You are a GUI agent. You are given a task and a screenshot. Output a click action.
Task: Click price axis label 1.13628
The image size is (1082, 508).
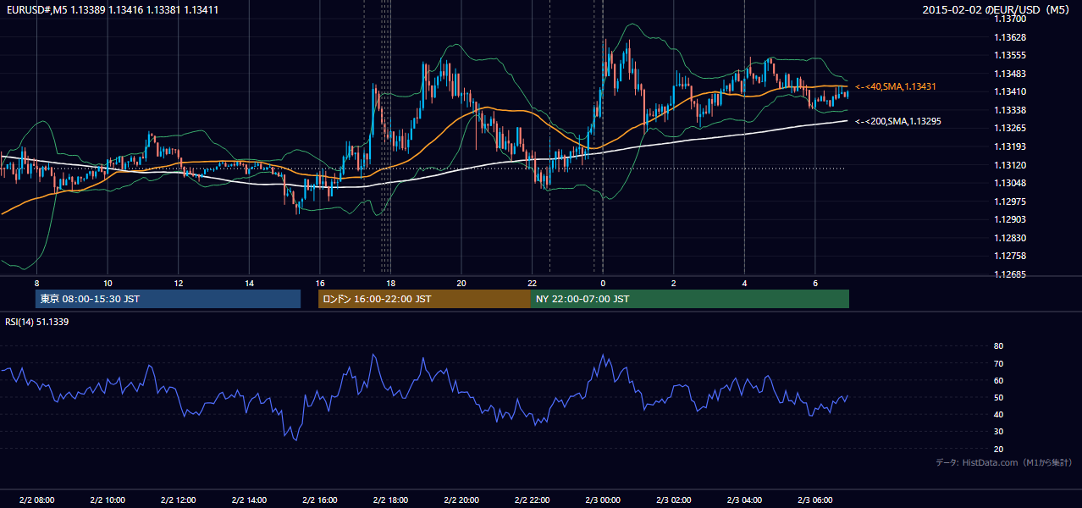click(1010, 37)
